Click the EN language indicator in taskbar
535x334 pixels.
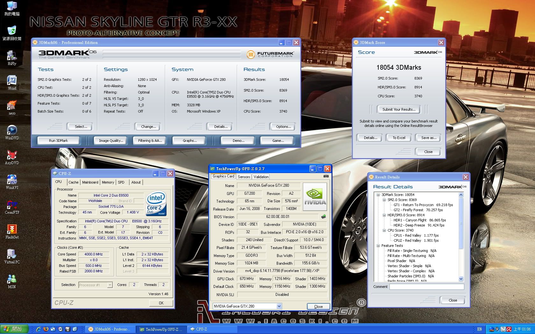480,329
